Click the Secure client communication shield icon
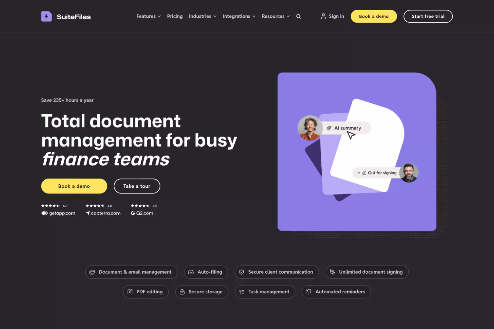This screenshot has width=494, height=329. pyautogui.click(x=242, y=272)
